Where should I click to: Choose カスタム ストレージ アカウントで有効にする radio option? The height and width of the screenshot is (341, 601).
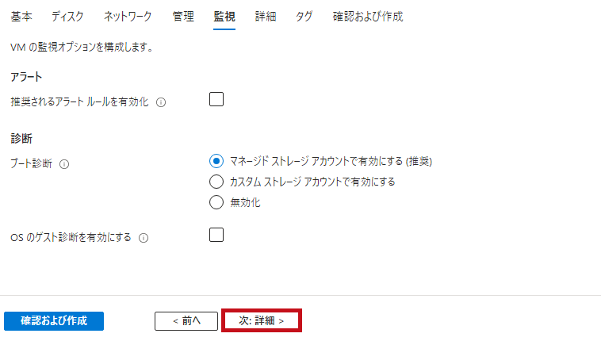(x=216, y=182)
